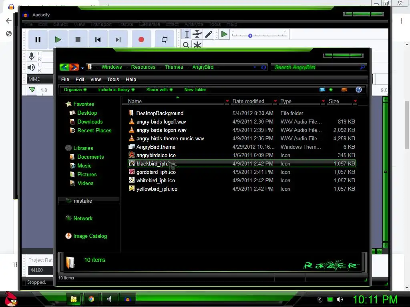Select the Audacity Draw pencil tool
Image resolution: width=410 pixels, height=307 pixels.
(x=208, y=34)
